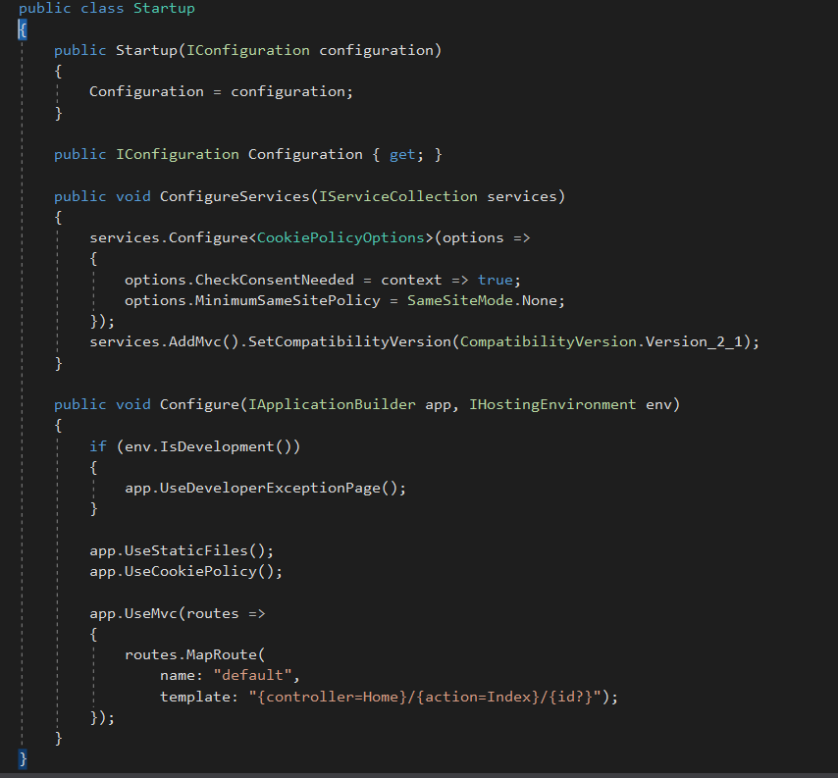
Task: Click the ConfigureServices method name
Action: coord(235,196)
